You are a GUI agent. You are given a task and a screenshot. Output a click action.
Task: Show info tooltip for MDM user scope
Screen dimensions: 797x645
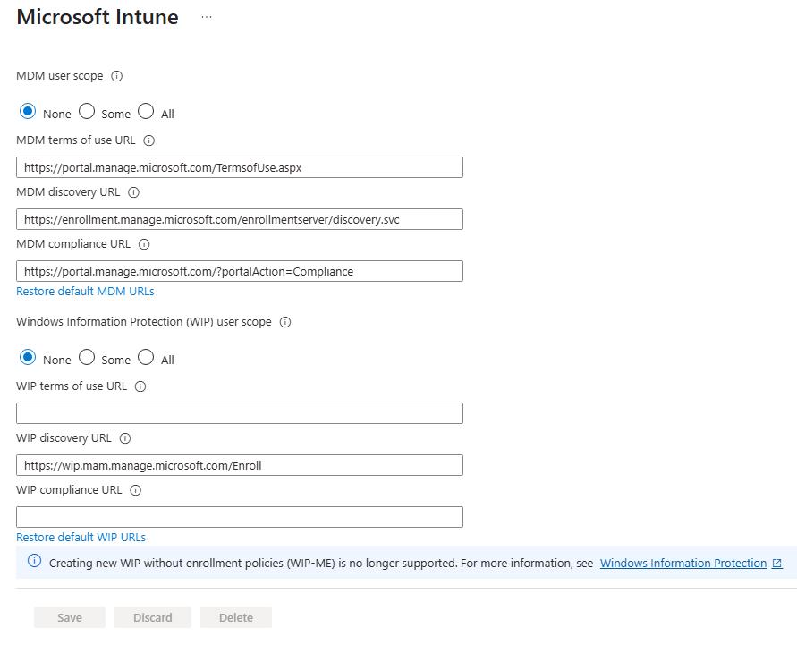(117, 76)
